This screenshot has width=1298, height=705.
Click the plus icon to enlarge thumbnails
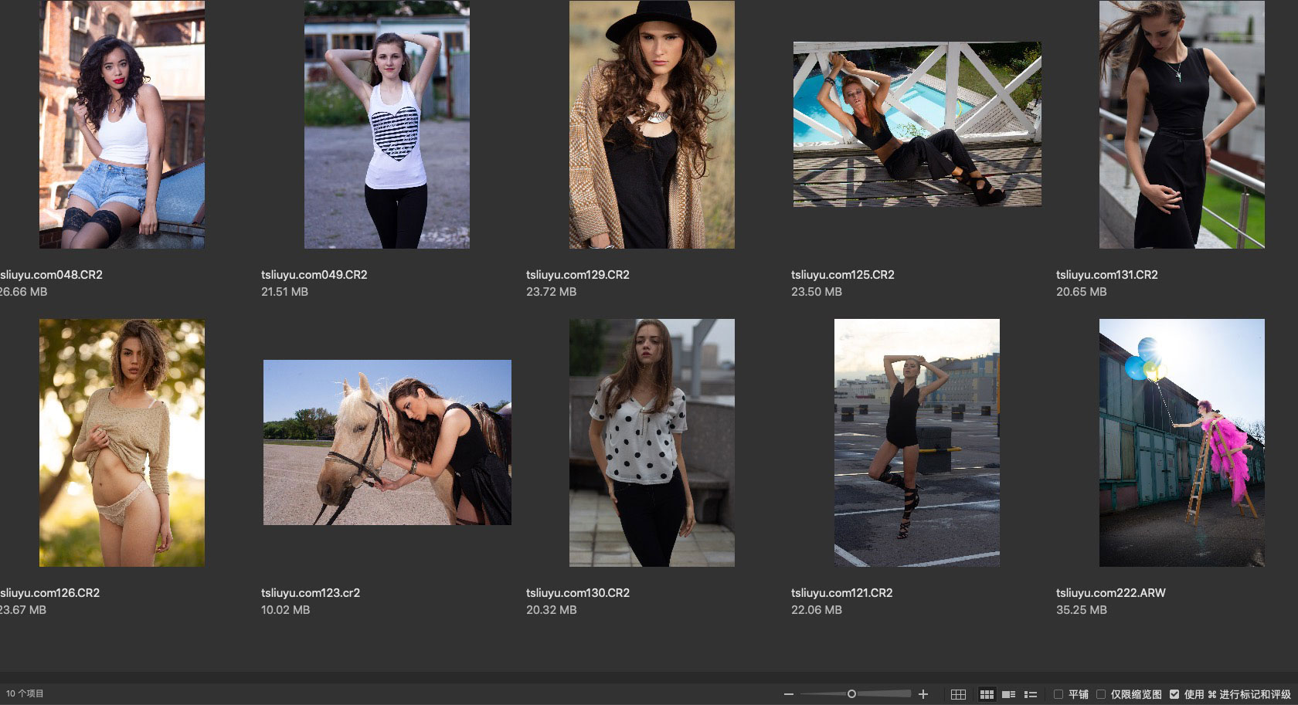(923, 694)
